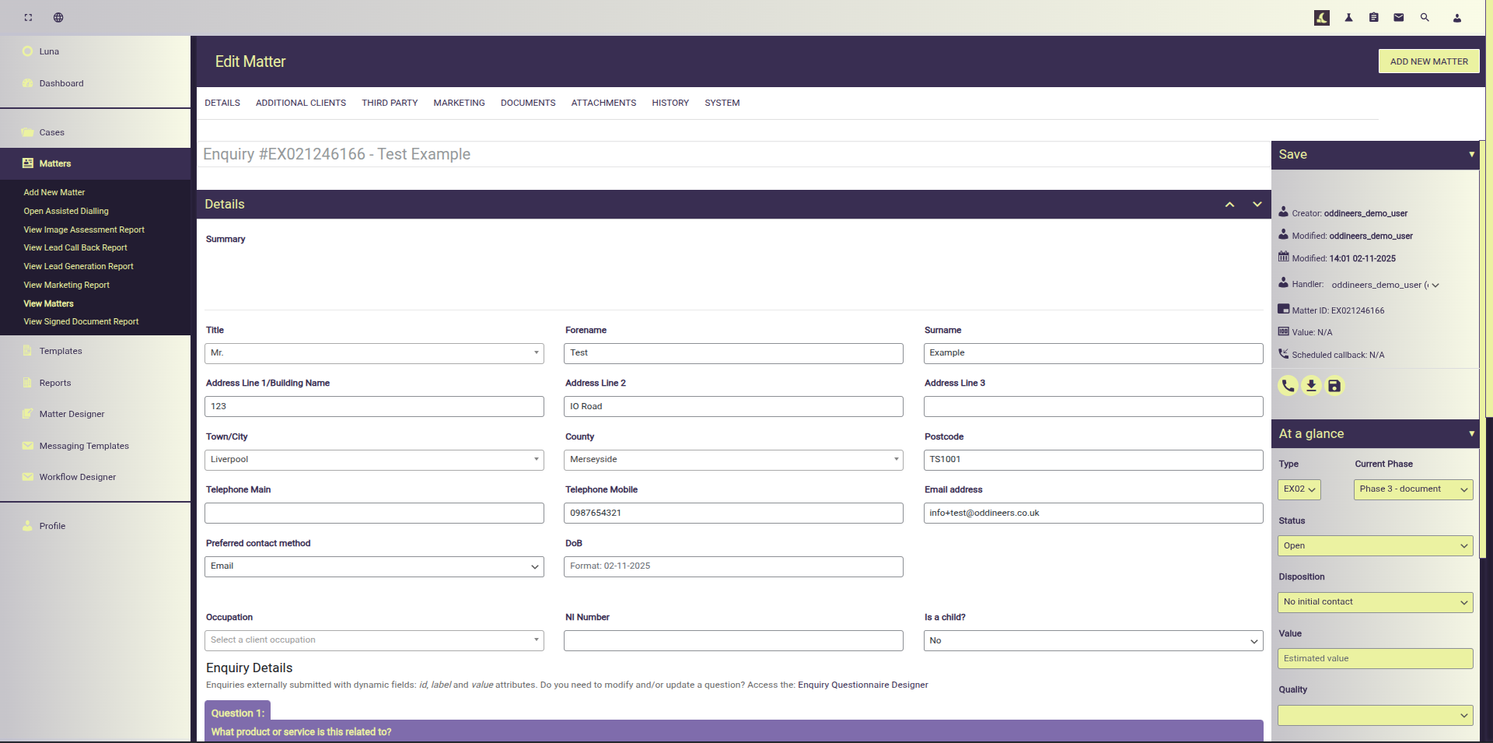Viewport: 1493px width, 743px height.
Task: Collapse the At a glance panel
Action: 1471,433
